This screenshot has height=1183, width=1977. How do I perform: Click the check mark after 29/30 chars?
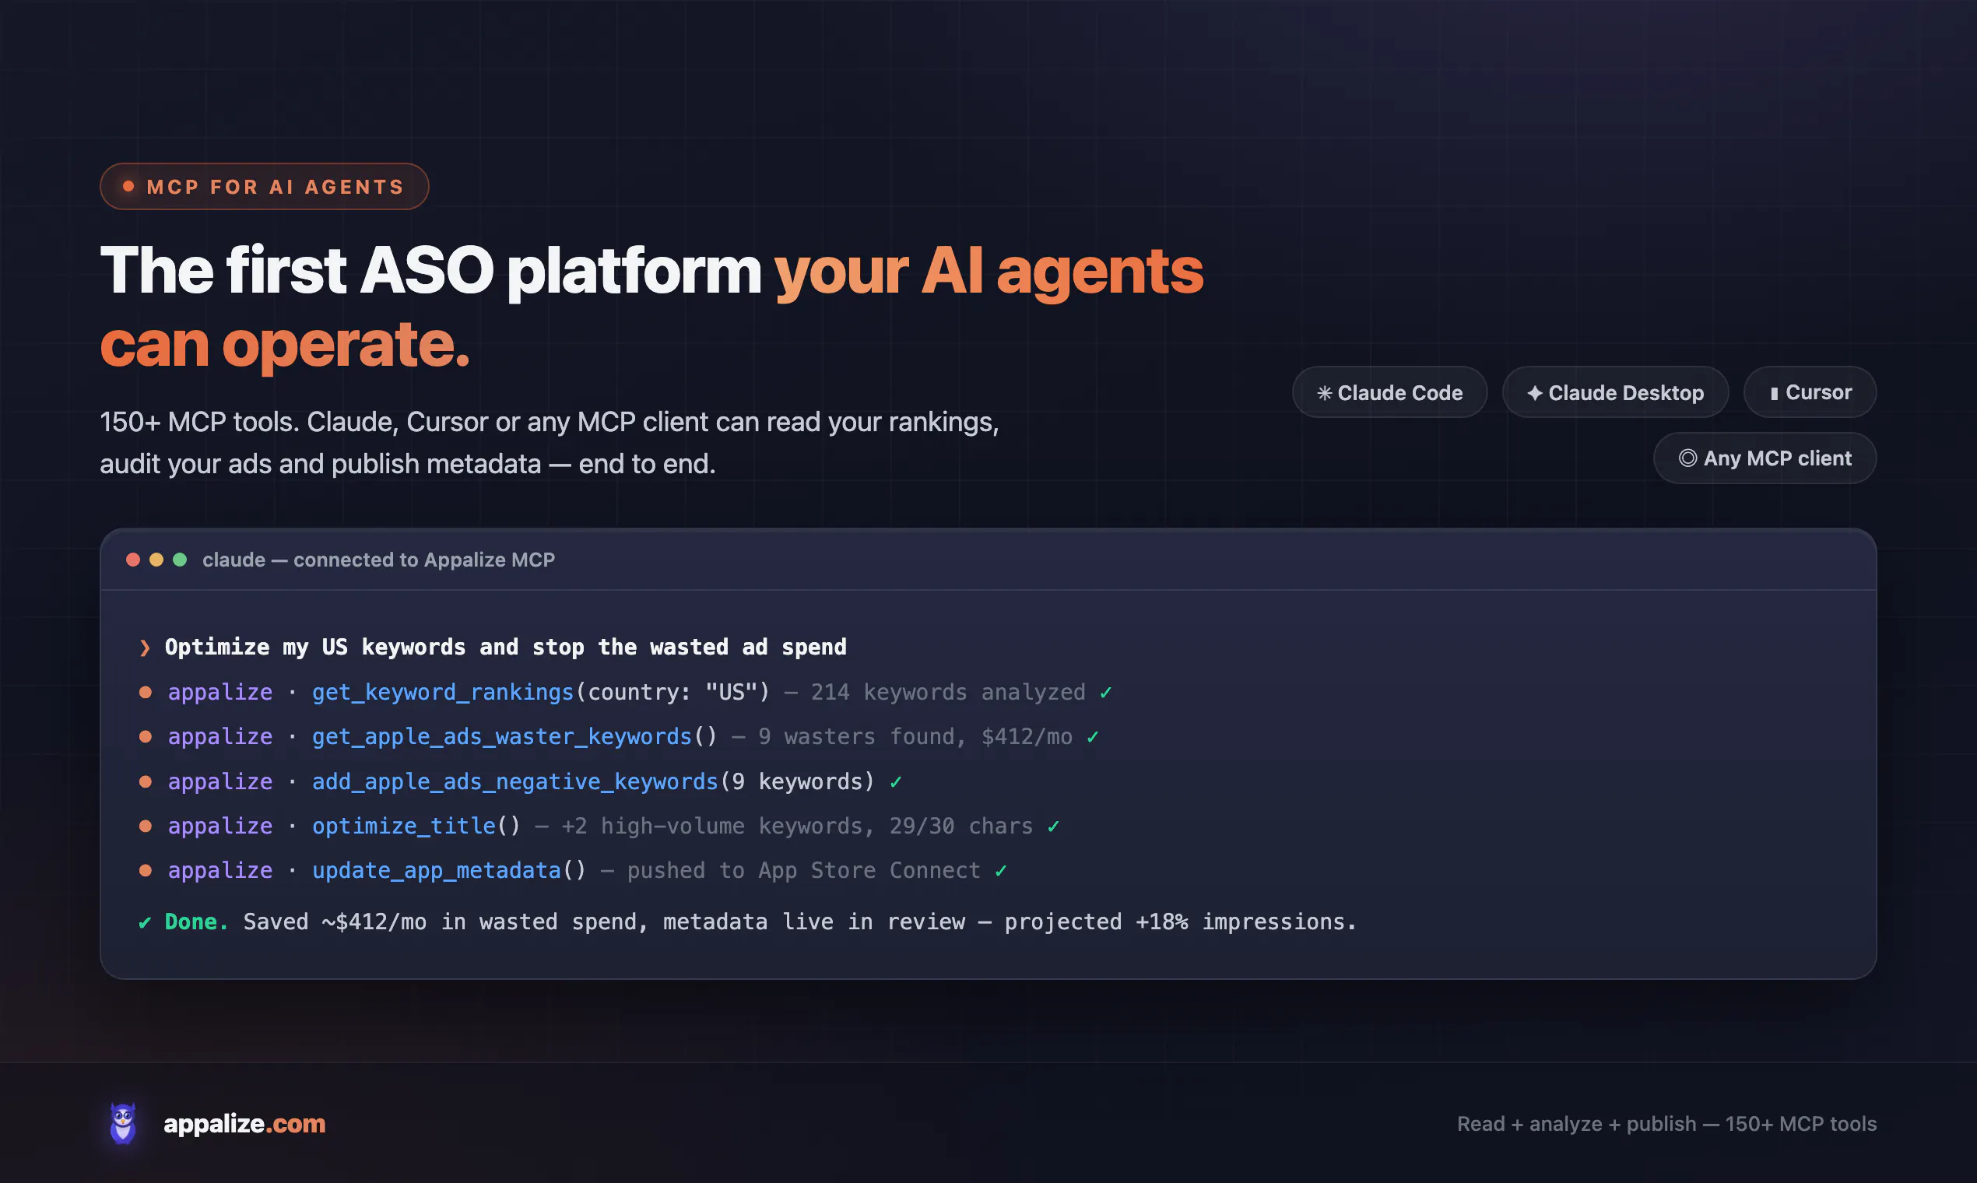tap(1053, 827)
